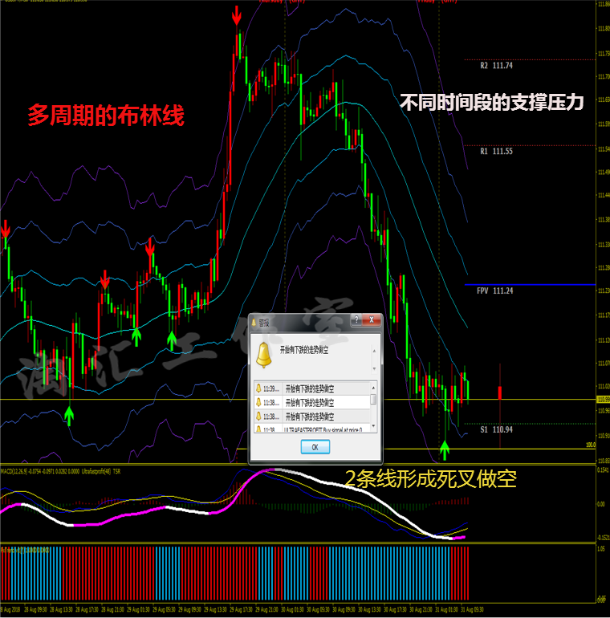This screenshot has width=610, height=618.
Task: Click the alert list scrollbar thumb
Action: [373, 399]
